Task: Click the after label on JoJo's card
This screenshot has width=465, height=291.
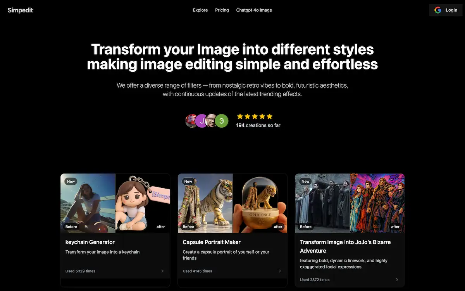Action: 395,227
